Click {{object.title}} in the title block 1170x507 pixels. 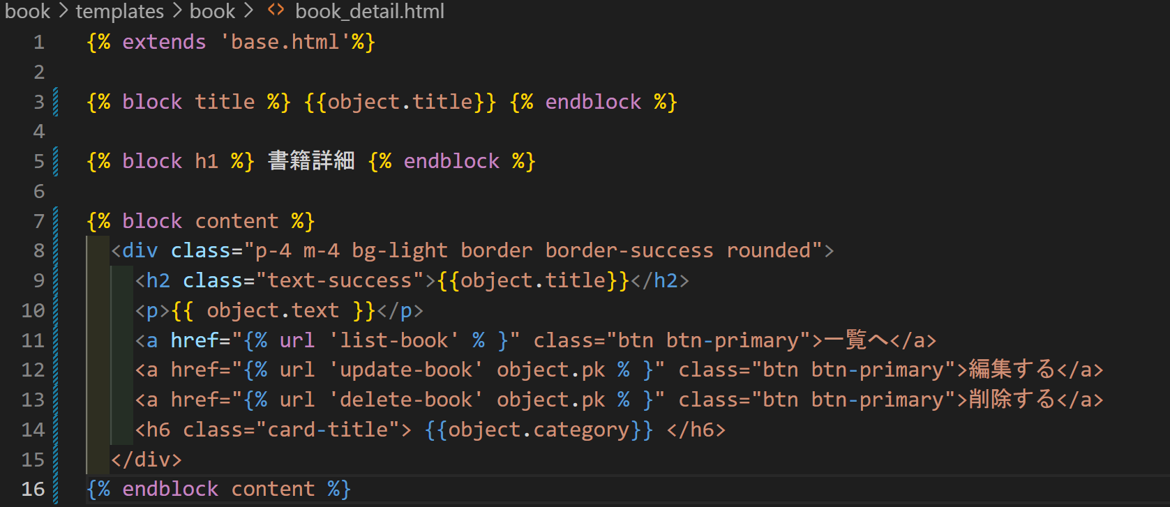400,103
